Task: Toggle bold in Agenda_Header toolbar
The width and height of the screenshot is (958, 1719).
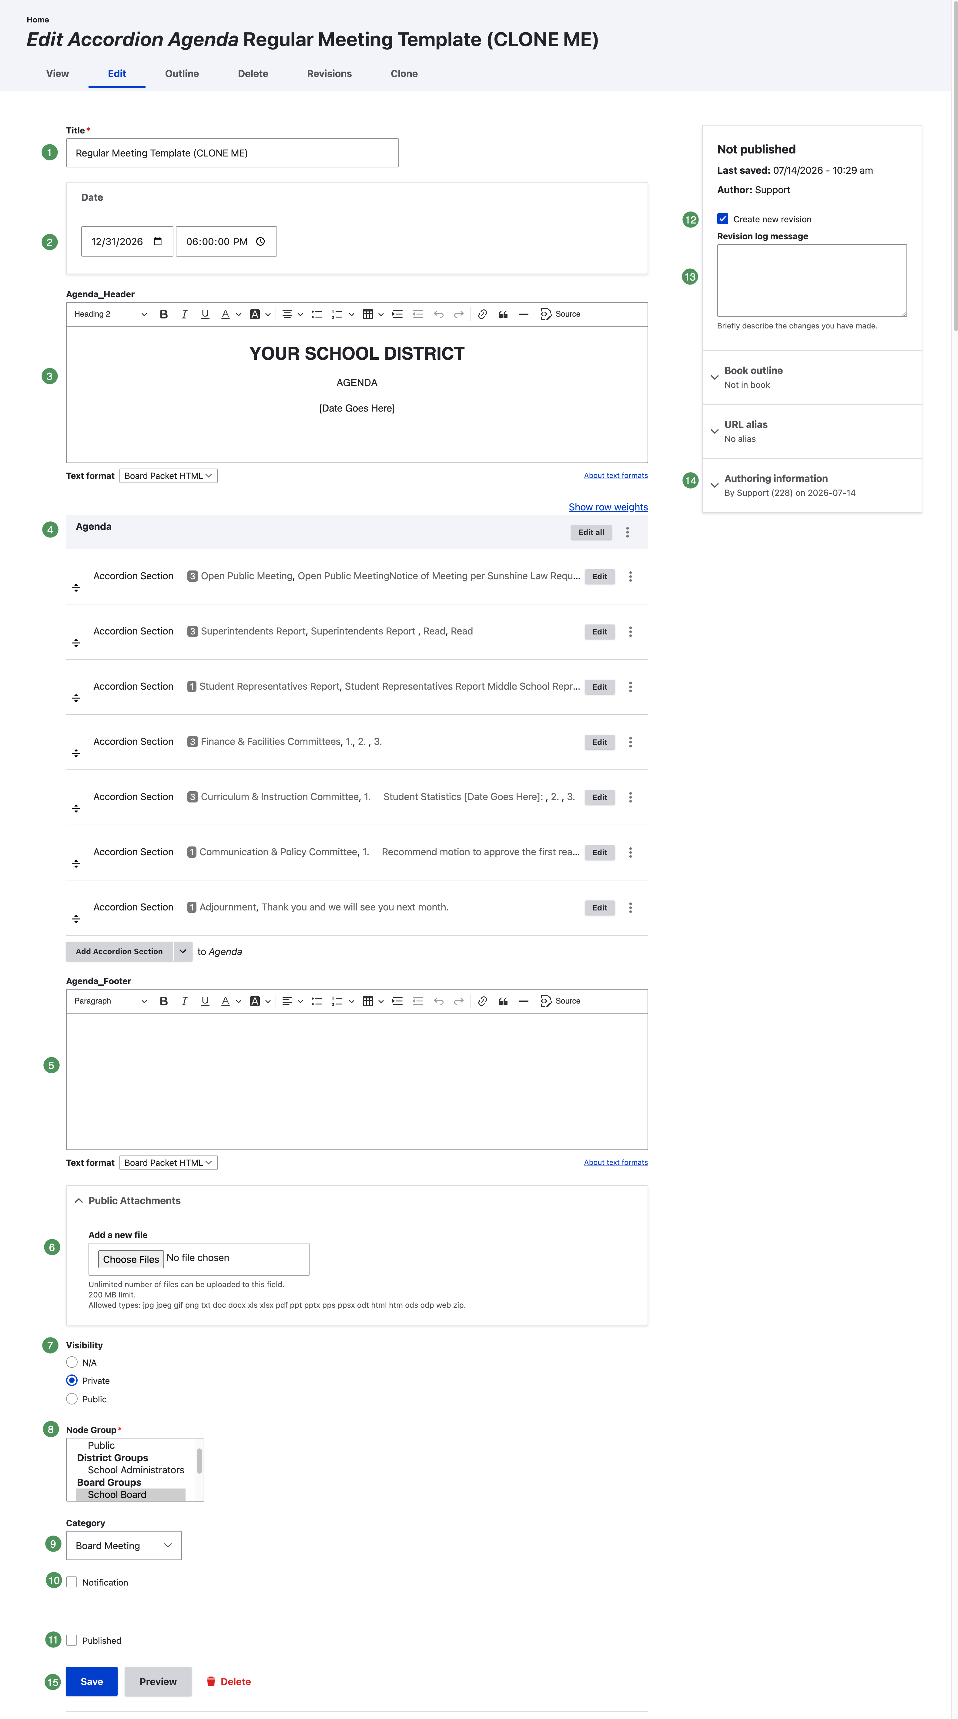Action: [163, 314]
